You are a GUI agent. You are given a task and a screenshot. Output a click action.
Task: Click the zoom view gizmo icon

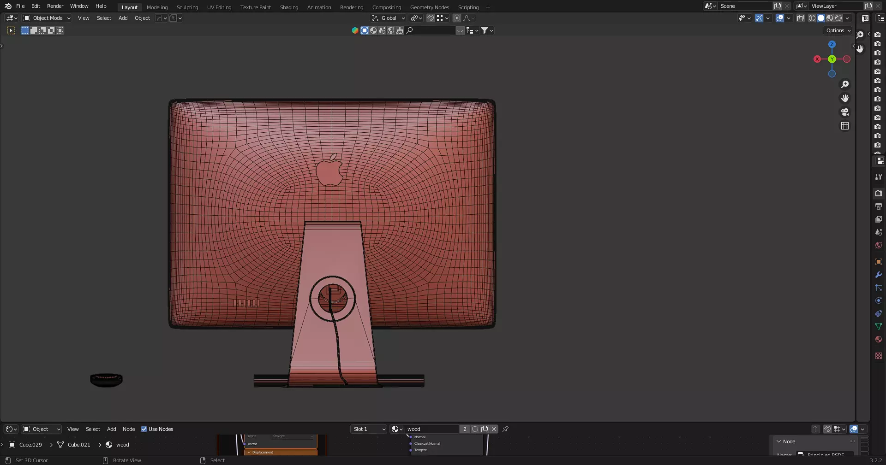pos(845,84)
